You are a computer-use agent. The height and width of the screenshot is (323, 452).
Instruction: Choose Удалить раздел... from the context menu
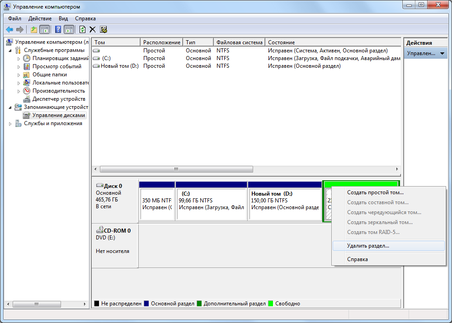368,246
